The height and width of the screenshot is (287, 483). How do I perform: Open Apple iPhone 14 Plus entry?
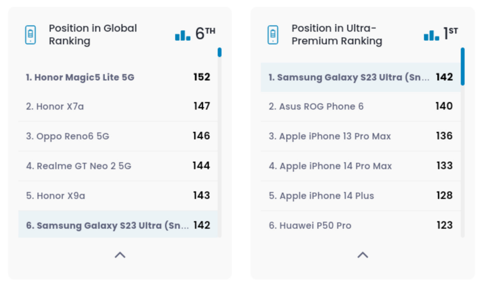321,196
